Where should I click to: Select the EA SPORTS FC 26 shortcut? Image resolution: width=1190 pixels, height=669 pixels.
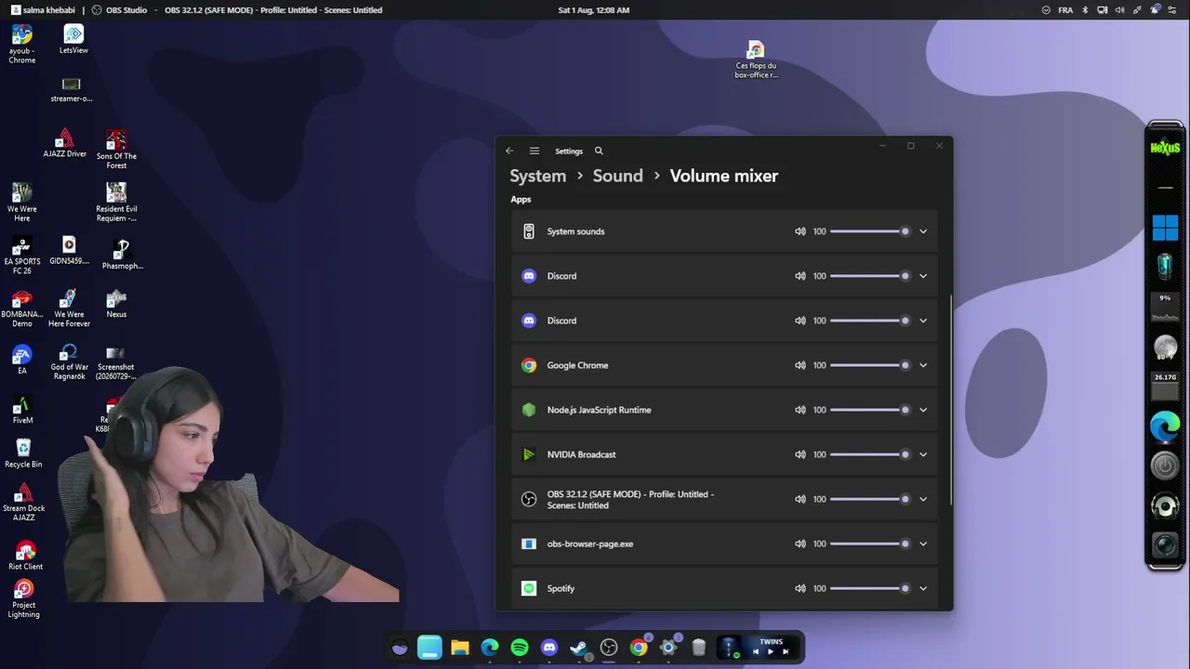tap(22, 256)
